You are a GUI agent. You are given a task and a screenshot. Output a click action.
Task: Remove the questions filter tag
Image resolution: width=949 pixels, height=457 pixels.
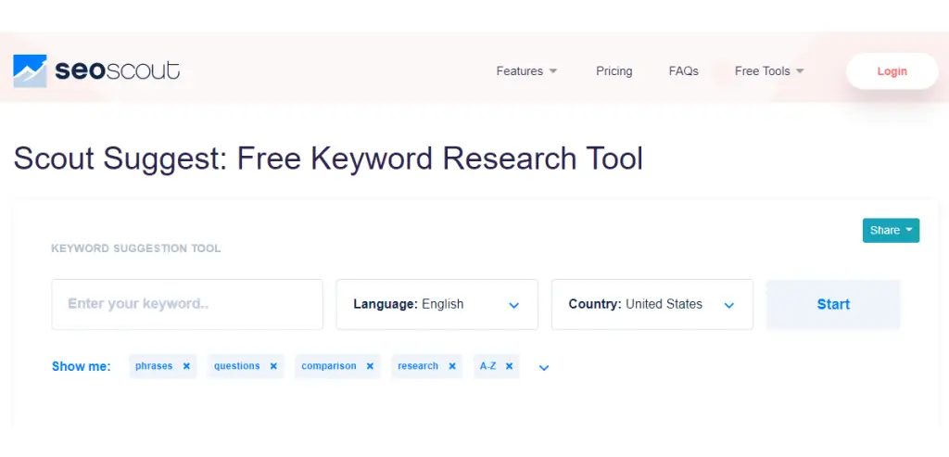(273, 366)
